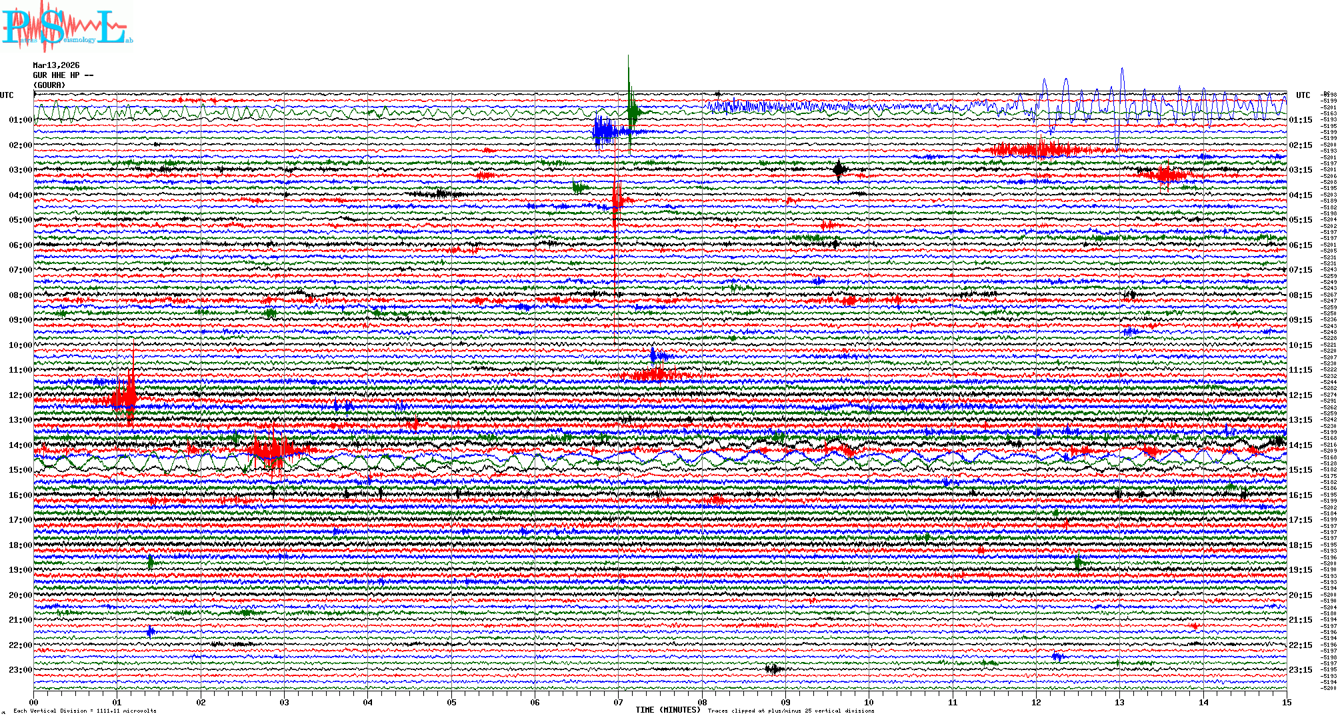Image resolution: width=1340 pixels, height=720 pixels.
Task: Click the 11:15 time label on right axis
Action: [1300, 370]
